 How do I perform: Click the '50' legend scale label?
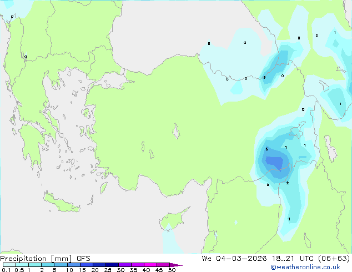tap(172, 270)
